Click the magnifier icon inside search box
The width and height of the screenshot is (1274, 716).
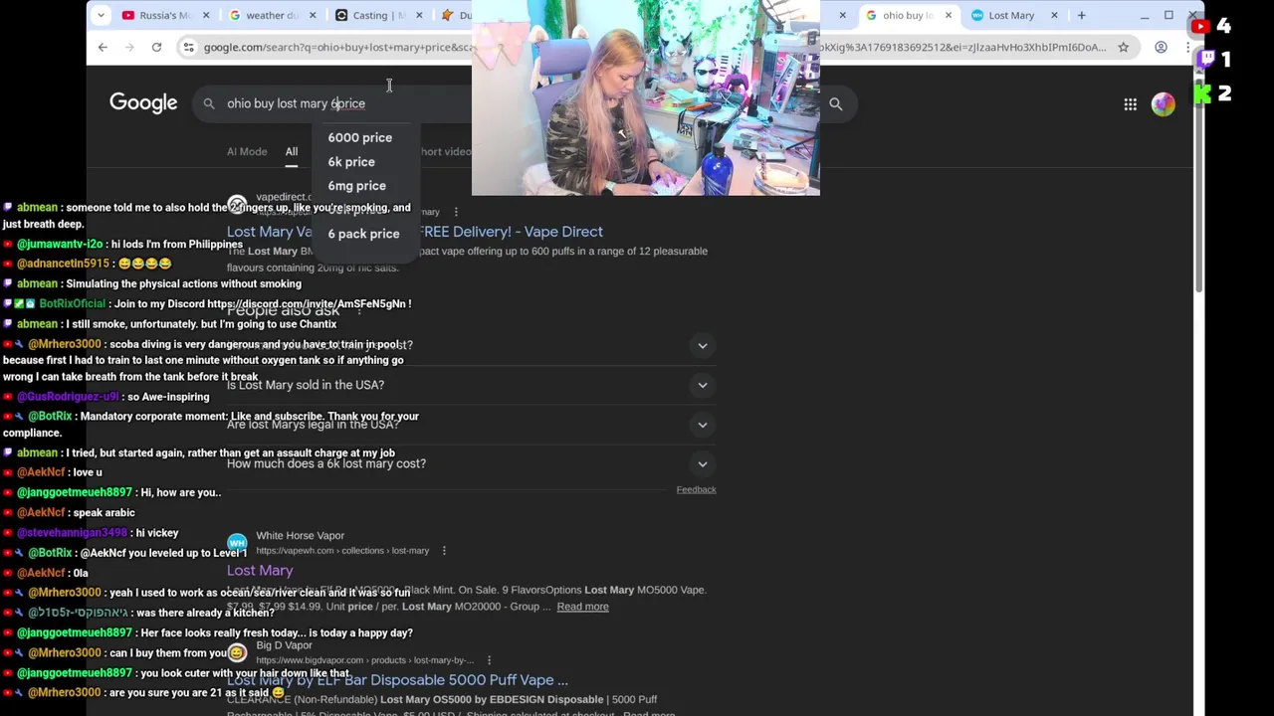click(x=209, y=103)
